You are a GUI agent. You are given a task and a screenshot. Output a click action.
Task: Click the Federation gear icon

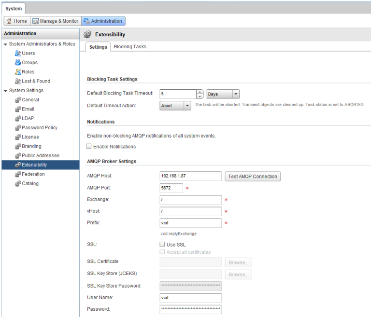tap(18, 174)
